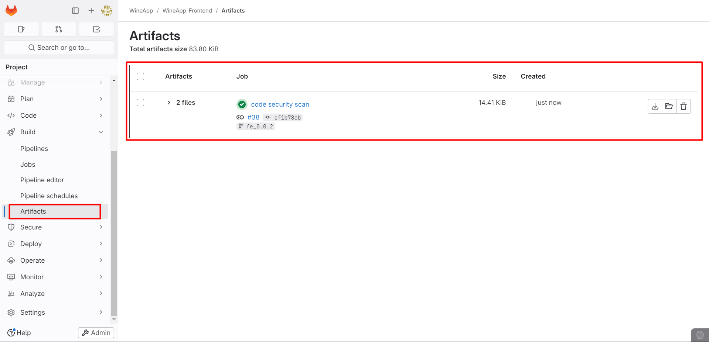Open the code security scan job link
The image size is (709, 342).
pos(280,104)
